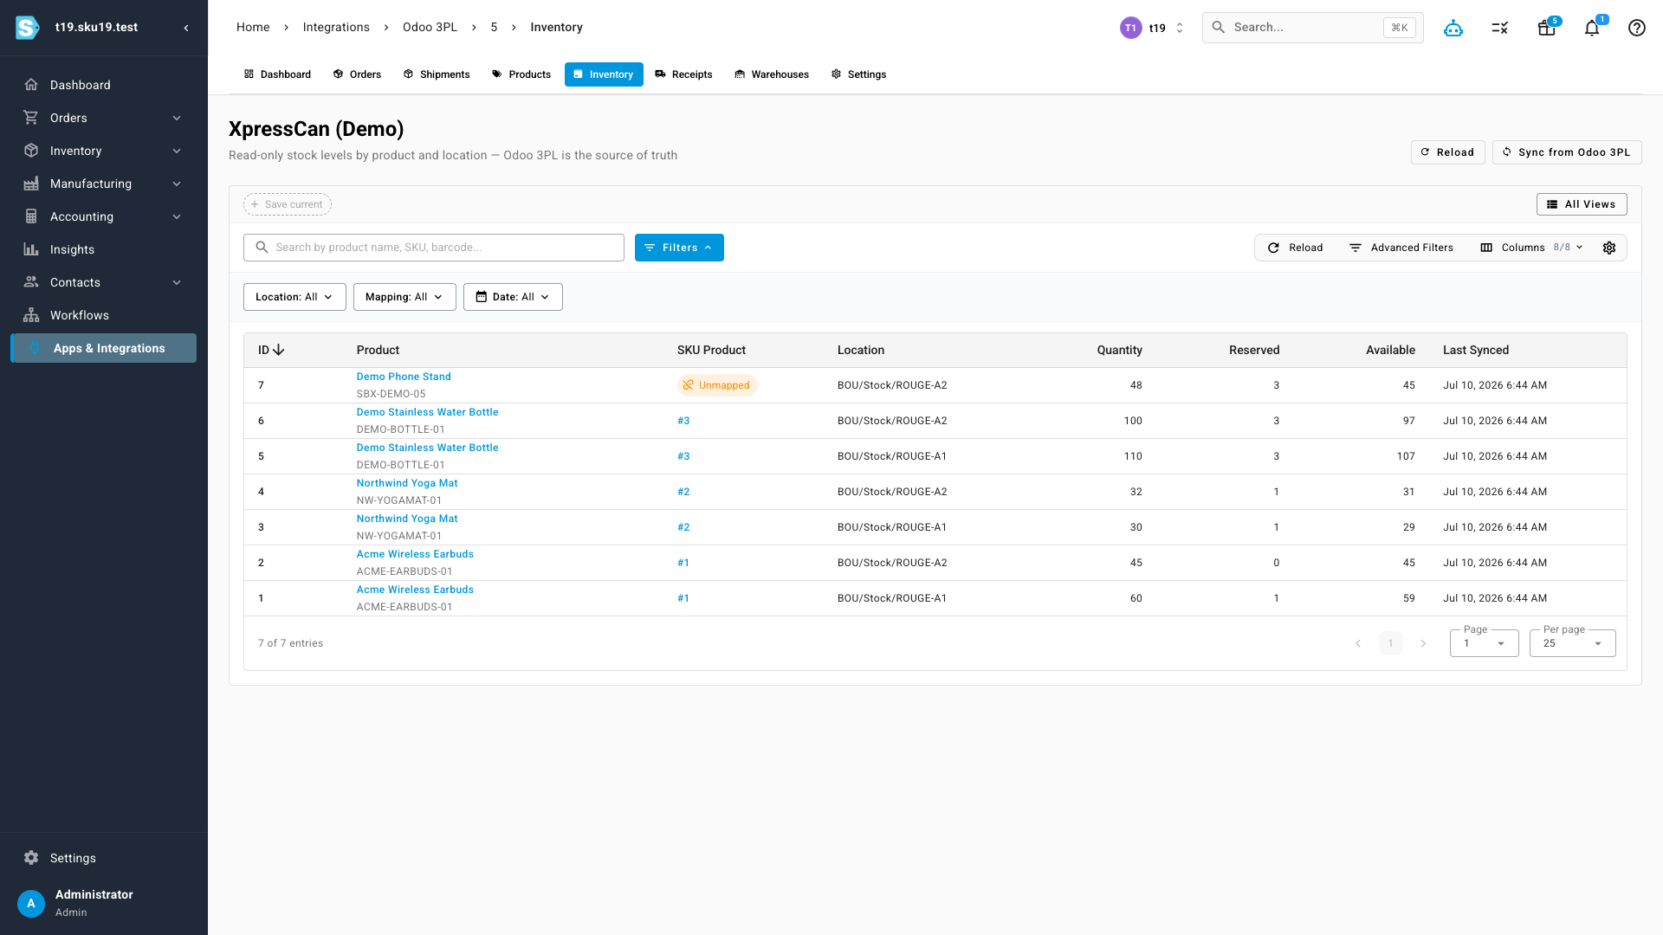Click the toolbar Reload next to Advanced Filters

click(x=1296, y=248)
